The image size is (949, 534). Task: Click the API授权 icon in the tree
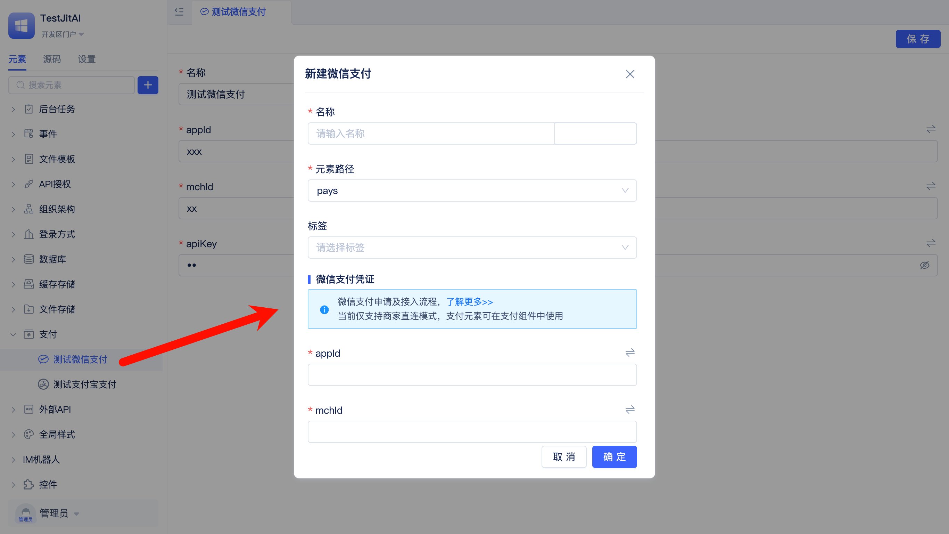pos(29,184)
